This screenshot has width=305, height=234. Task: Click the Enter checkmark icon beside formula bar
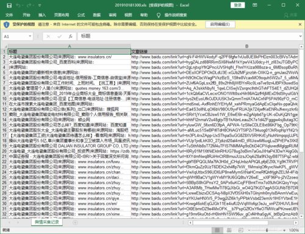coord(59,37)
